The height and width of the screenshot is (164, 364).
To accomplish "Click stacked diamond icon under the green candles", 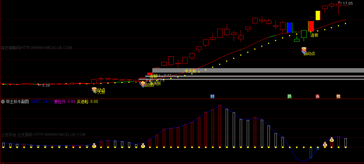I will [x=304, y=51].
